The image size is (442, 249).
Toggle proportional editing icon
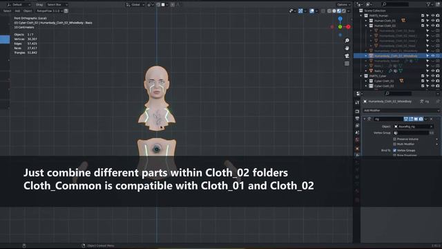coord(172,5)
